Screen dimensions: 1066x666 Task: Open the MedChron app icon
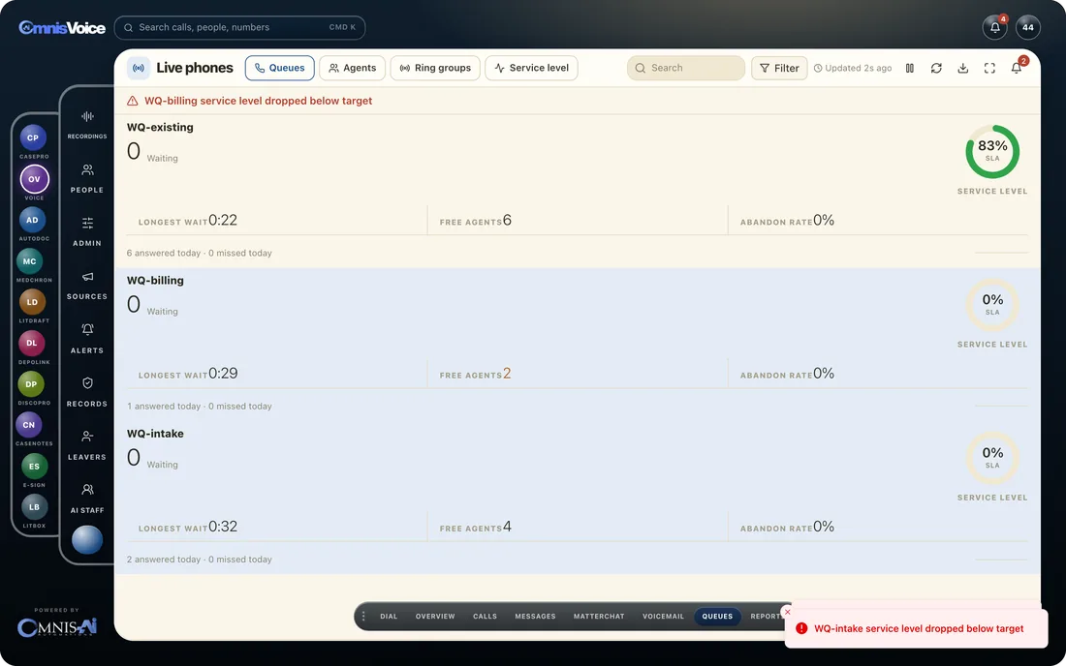coord(29,261)
